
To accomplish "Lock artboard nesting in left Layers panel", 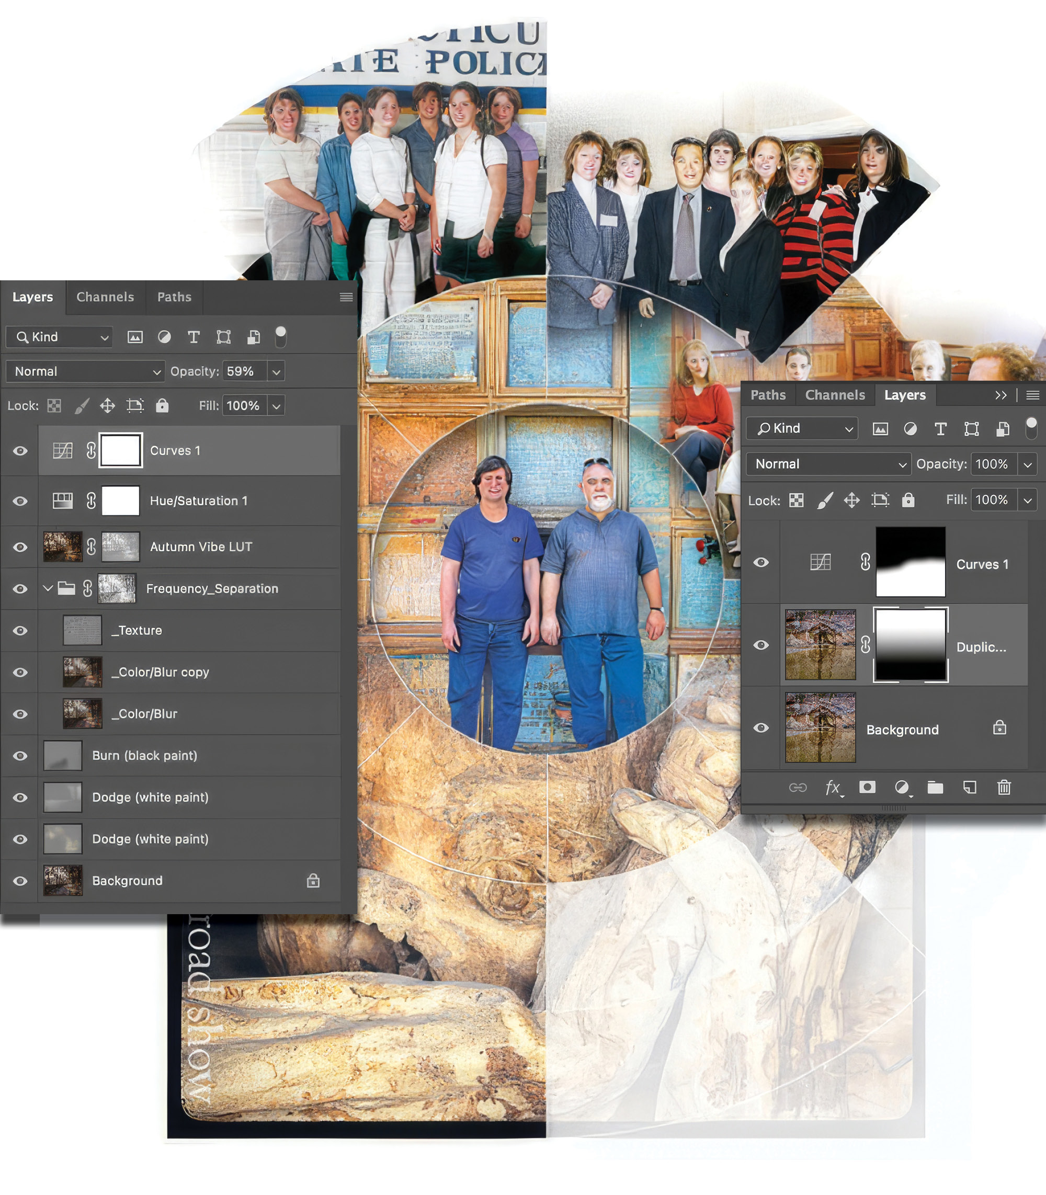I will pos(135,406).
